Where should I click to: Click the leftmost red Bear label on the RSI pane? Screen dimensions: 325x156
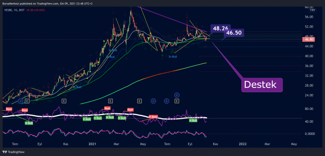9,109
